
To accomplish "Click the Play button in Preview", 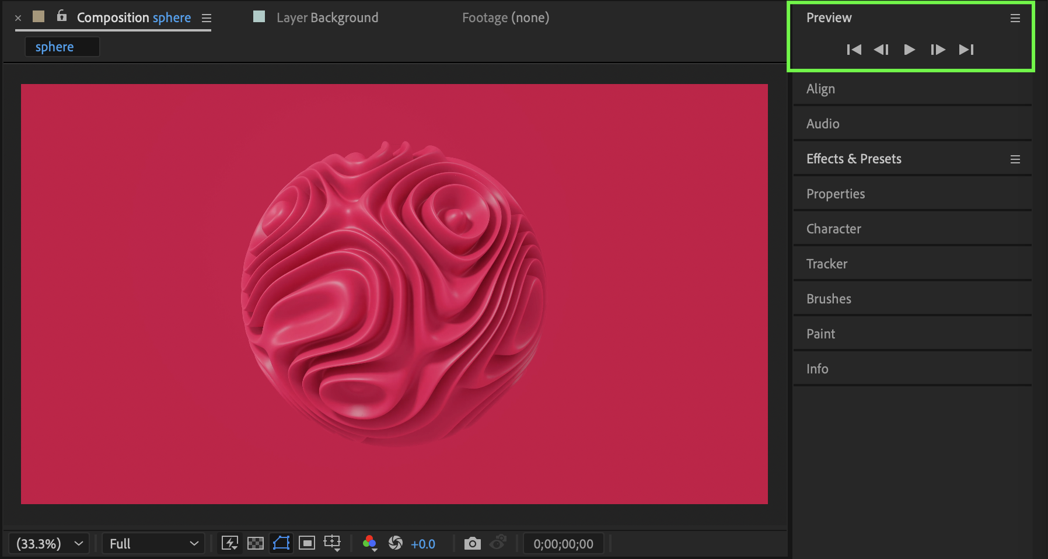I will [x=909, y=50].
